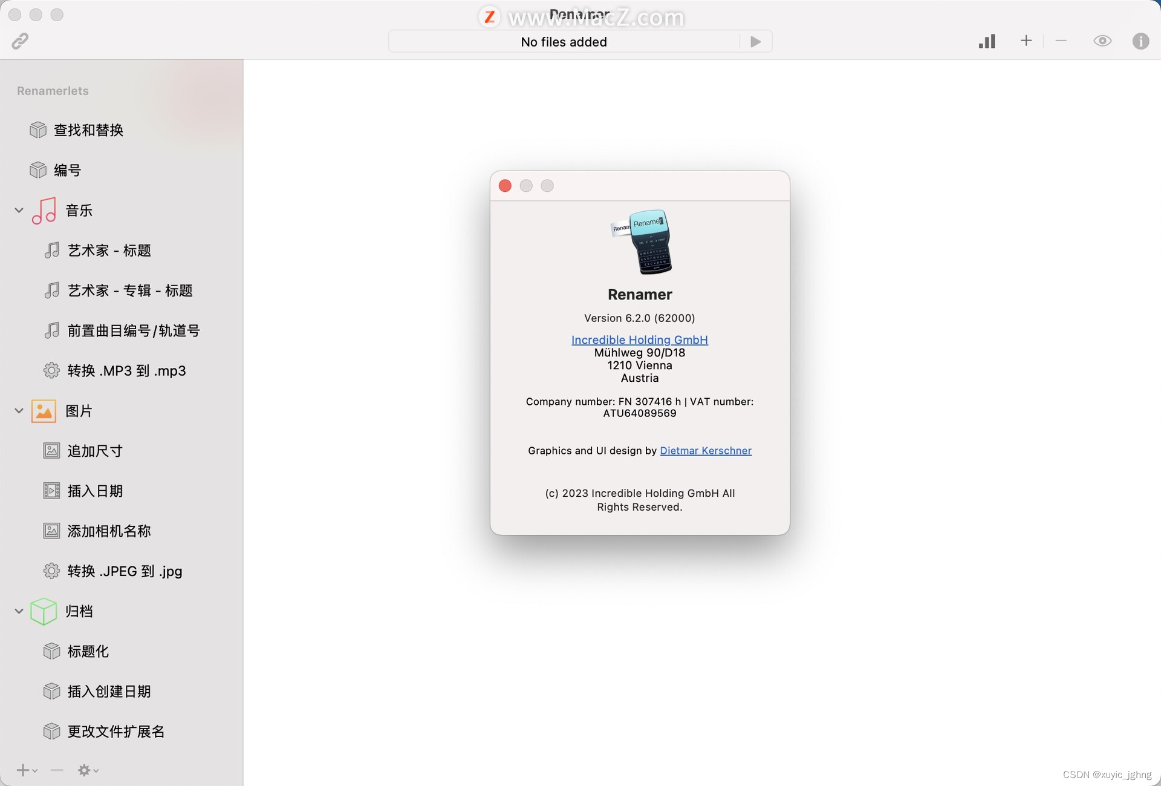Viewport: 1161px width, 786px height.
Task: Click the link chain icon in toolbar
Action: point(20,41)
